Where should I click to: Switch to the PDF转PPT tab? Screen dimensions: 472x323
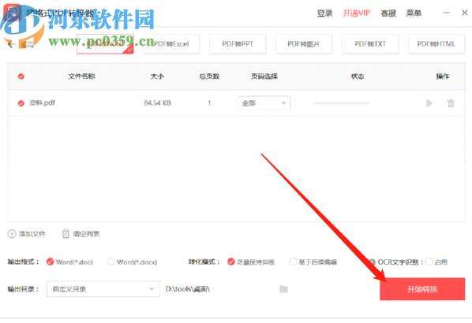click(238, 44)
